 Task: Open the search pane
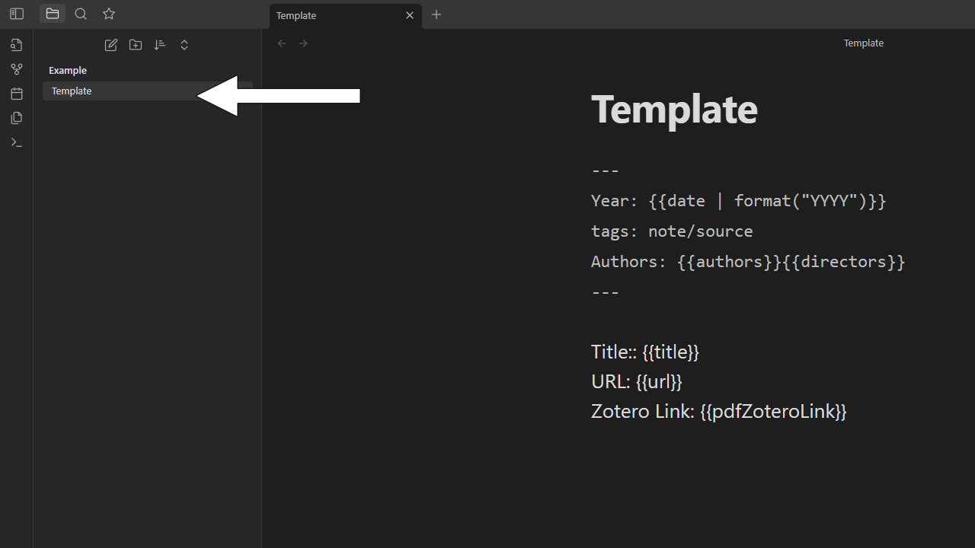pos(80,14)
